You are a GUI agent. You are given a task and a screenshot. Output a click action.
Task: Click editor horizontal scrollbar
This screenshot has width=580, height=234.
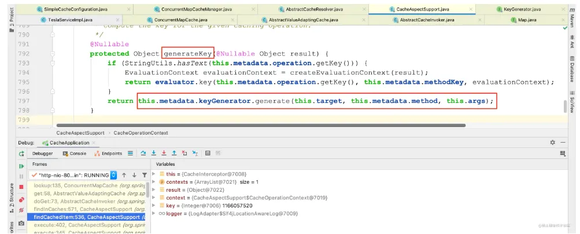(x=261, y=125)
